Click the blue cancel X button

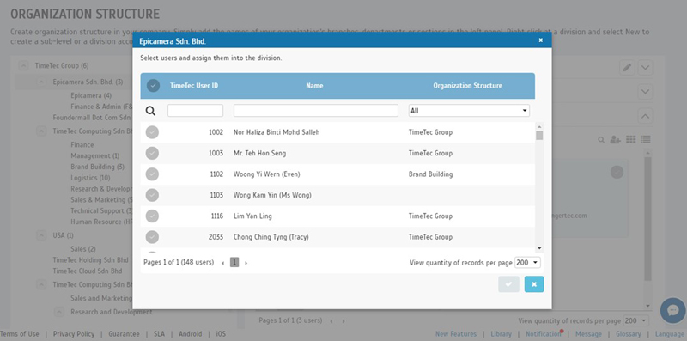point(534,284)
